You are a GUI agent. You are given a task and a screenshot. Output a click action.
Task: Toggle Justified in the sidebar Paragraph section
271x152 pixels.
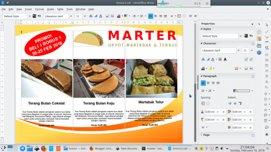tap(218, 83)
